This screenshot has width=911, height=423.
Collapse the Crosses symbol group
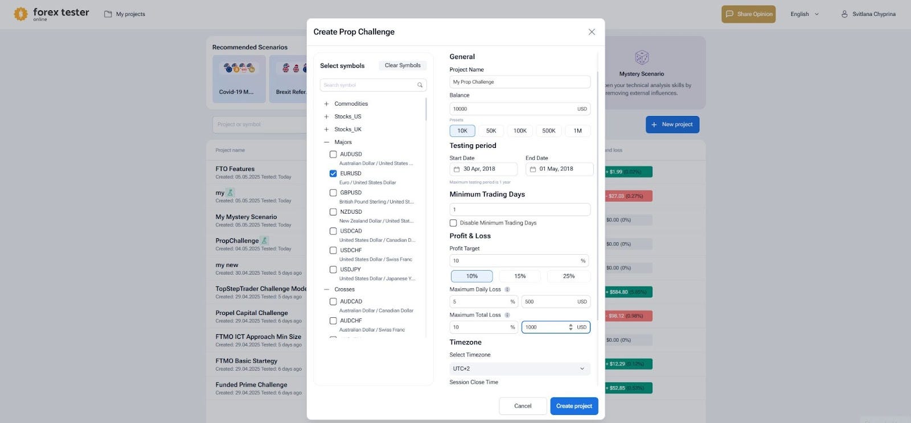coord(326,289)
